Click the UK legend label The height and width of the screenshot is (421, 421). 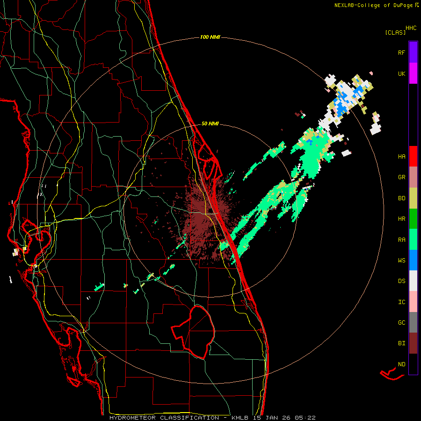coord(401,73)
